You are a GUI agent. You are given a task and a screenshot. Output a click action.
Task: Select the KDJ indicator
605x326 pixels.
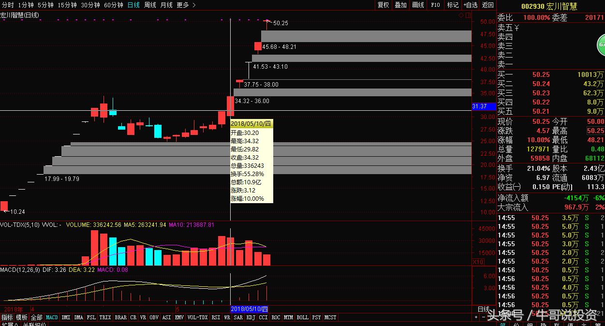[x=251, y=317]
